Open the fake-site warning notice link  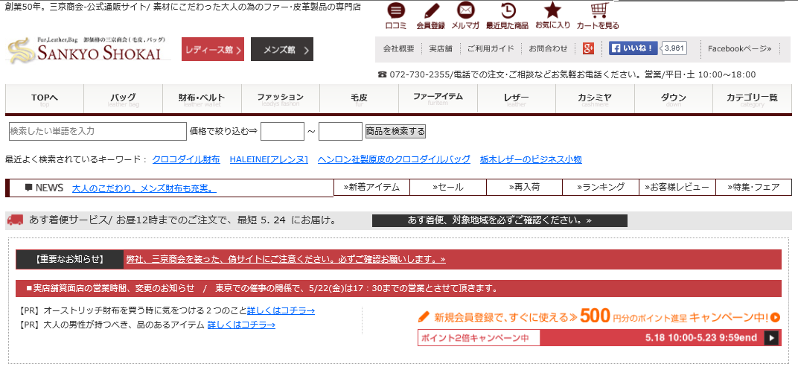(286, 259)
